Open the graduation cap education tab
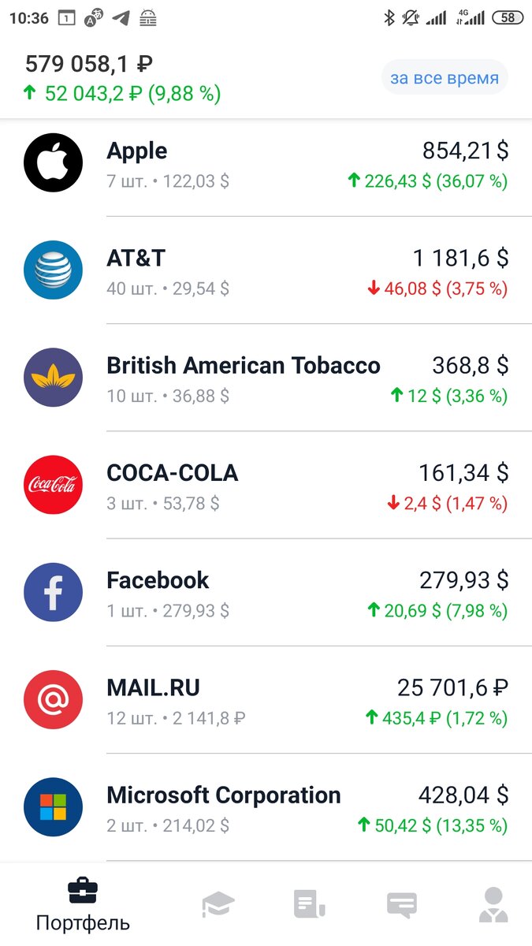This screenshot has width=532, height=946. point(218,904)
